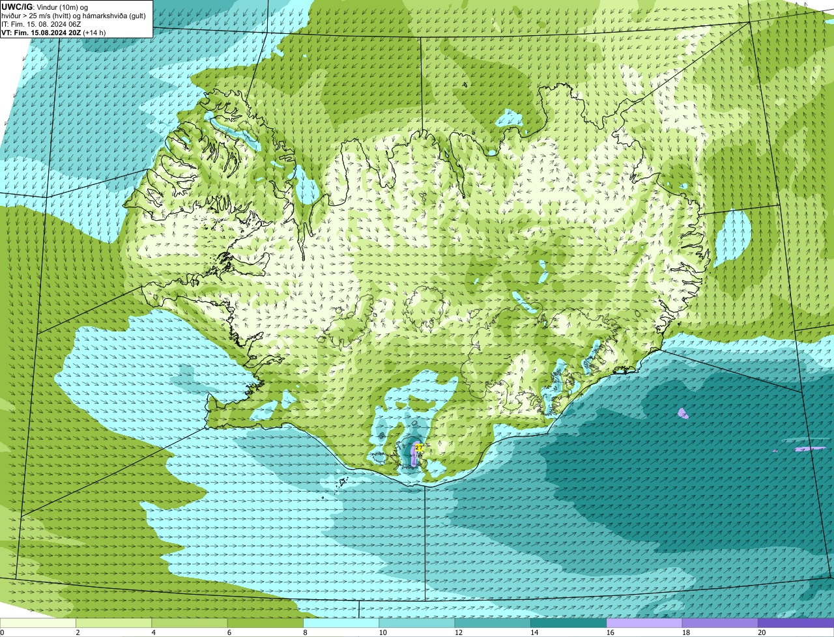834x637 pixels.
Task: Click the 'hviður > 25 m/s' description line
Action: [74, 16]
